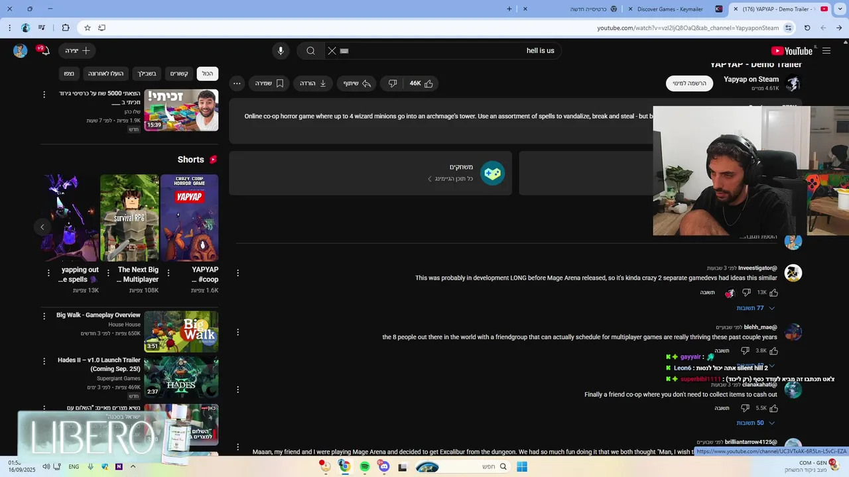The image size is (849, 477).
Task: Reload the page in the browser
Action: pos(807,28)
